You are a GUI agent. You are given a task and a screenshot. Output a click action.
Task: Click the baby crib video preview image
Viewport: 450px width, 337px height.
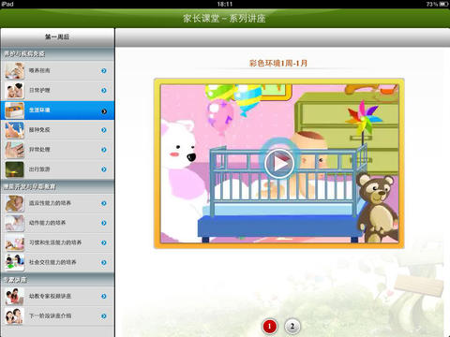coord(279,163)
